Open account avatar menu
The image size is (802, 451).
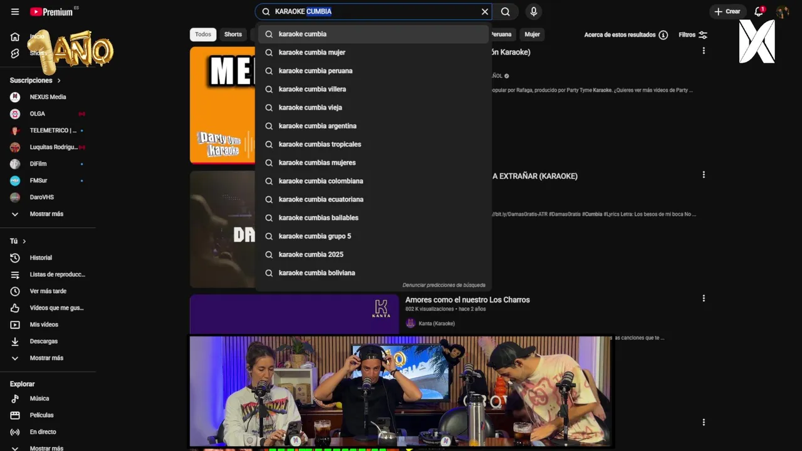click(782, 11)
